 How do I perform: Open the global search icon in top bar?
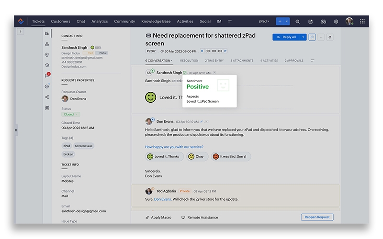pyautogui.click(x=298, y=22)
